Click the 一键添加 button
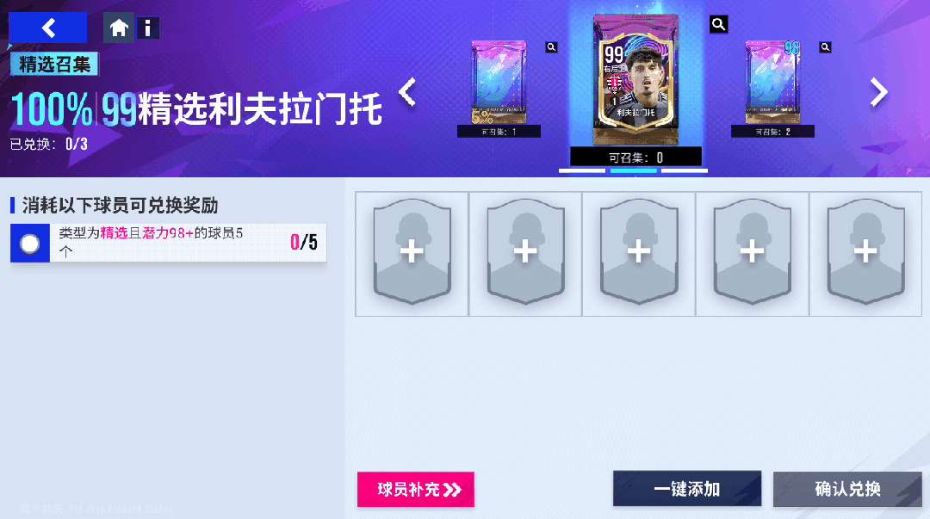Viewport: 930px width, 519px height. pos(687,489)
